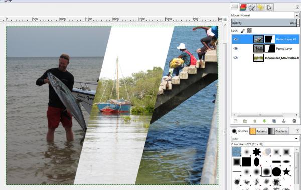Open the layer Mode dropdown

297,15
